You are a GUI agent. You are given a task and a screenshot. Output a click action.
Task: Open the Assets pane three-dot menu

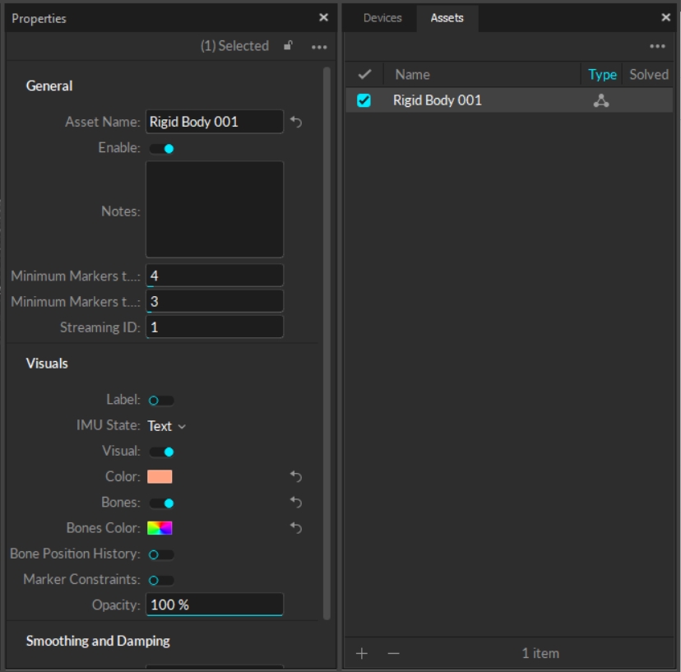(657, 47)
